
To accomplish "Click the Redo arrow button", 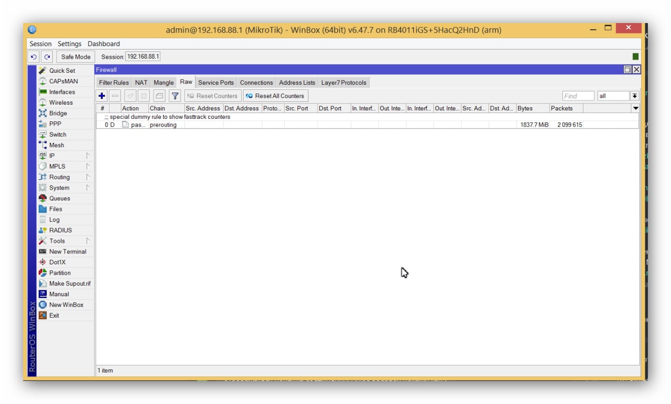I will pyautogui.click(x=47, y=57).
